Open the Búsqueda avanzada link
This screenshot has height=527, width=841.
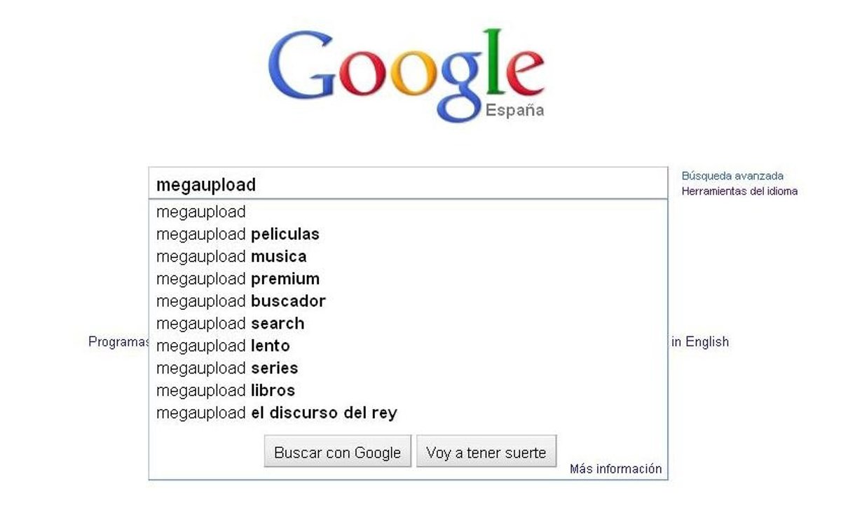[x=732, y=176]
